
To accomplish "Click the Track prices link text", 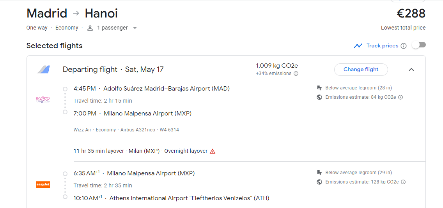I will click(382, 46).
